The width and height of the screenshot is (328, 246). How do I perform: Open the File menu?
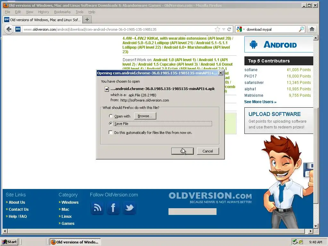click(7, 12)
